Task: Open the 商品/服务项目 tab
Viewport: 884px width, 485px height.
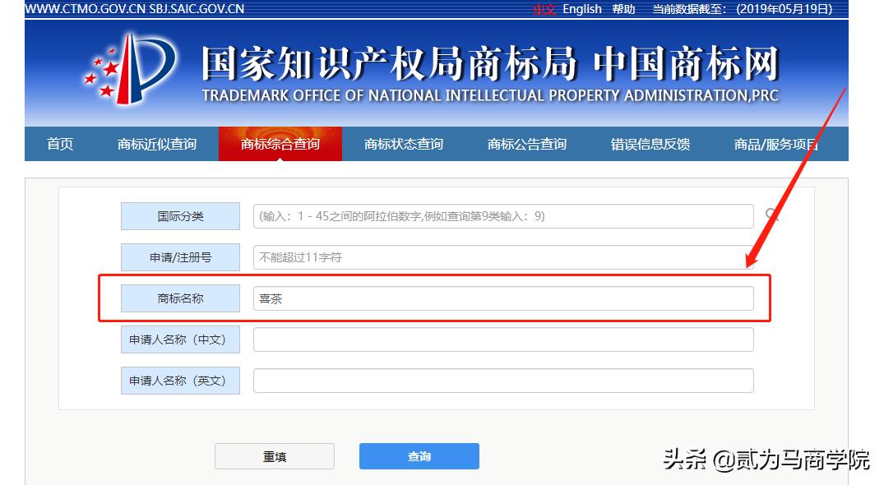Action: click(776, 143)
